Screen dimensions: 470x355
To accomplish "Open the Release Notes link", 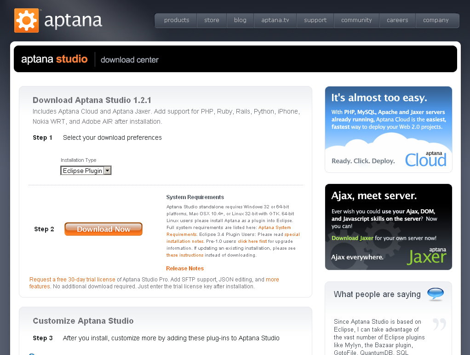I will [185, 269].
